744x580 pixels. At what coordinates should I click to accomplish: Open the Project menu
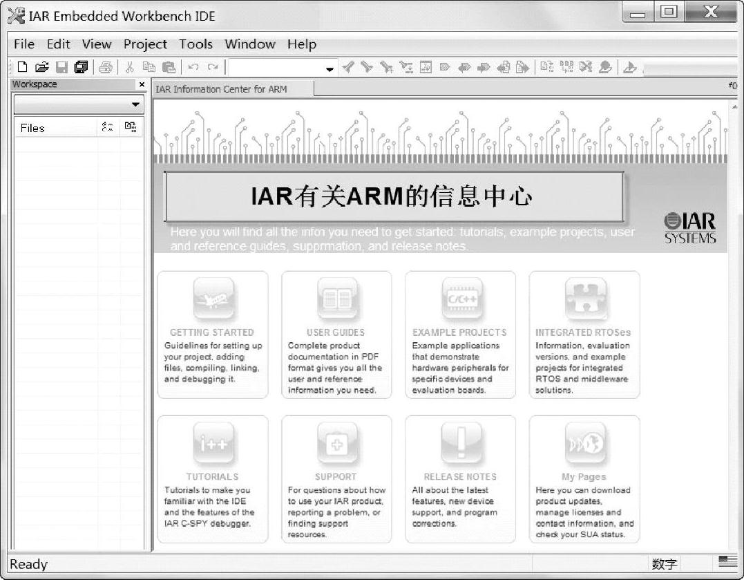pyautogui.click(x=145, y=44)
